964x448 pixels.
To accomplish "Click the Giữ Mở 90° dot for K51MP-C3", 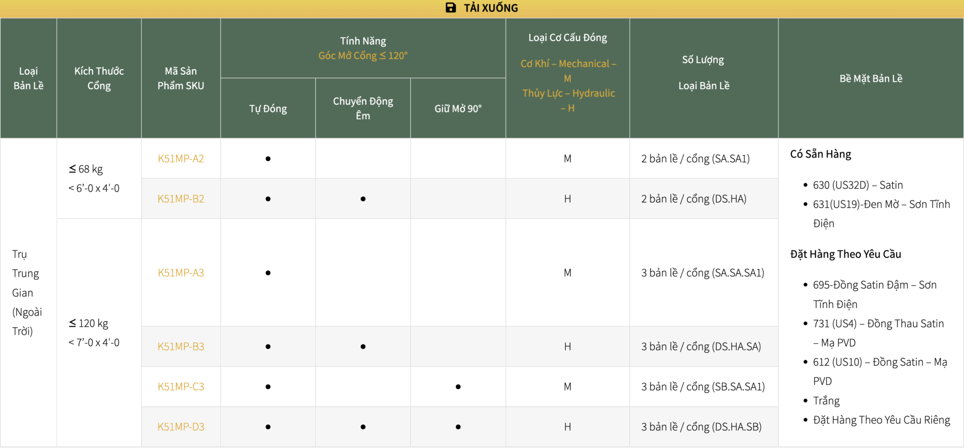I will 458,387.
